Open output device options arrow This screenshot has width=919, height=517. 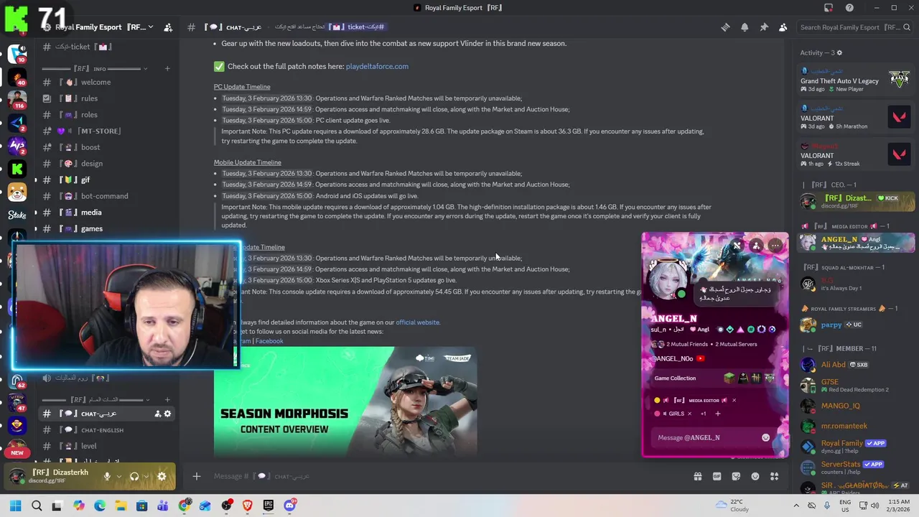(x=146, y=476)
